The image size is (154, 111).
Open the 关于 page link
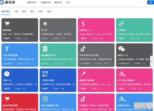68,2
